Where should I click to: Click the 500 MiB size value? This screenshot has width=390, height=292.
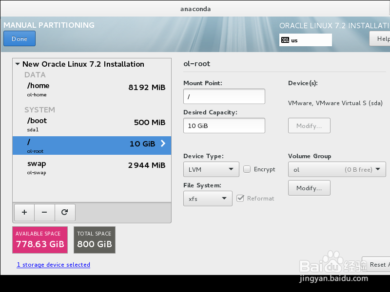pyautogui.click(x=150, y=123)
